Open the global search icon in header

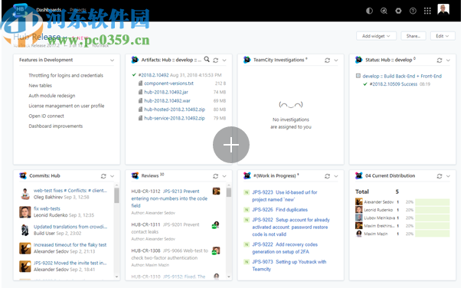coord(384,11)
